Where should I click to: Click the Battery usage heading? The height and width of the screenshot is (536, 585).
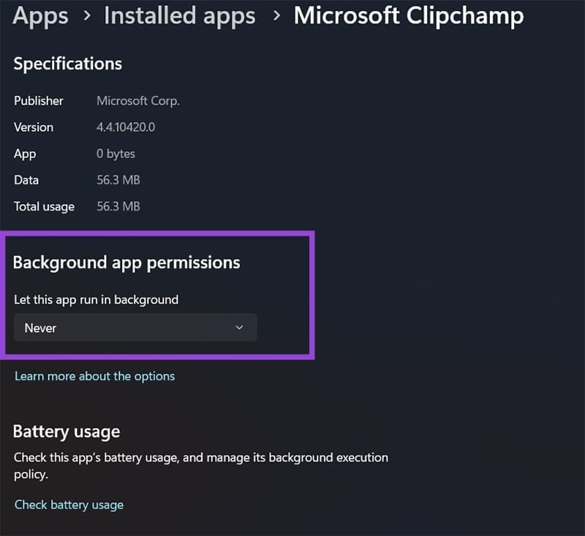[x=67, y=431]
